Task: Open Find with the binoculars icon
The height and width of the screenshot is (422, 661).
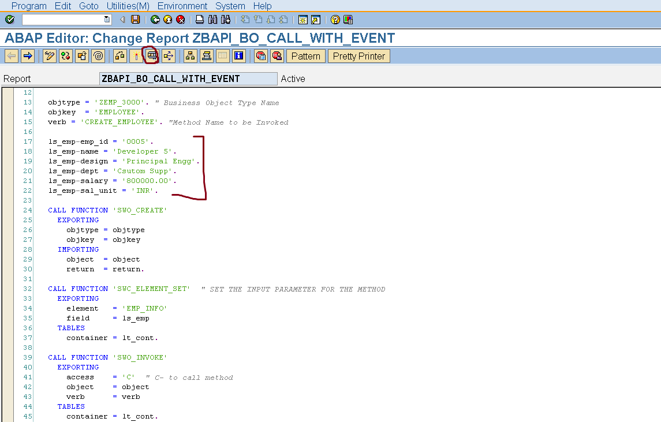Action: pyautogui.click(x=212, y=20)
